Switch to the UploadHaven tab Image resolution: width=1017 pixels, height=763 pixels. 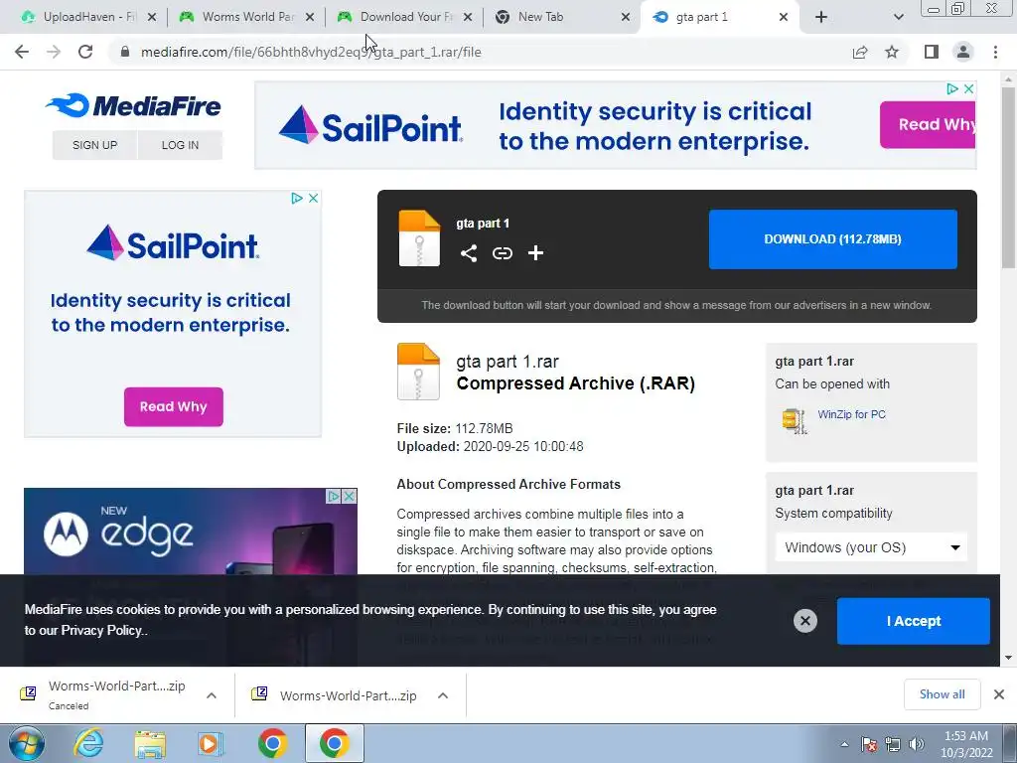(x=88, y=17)
